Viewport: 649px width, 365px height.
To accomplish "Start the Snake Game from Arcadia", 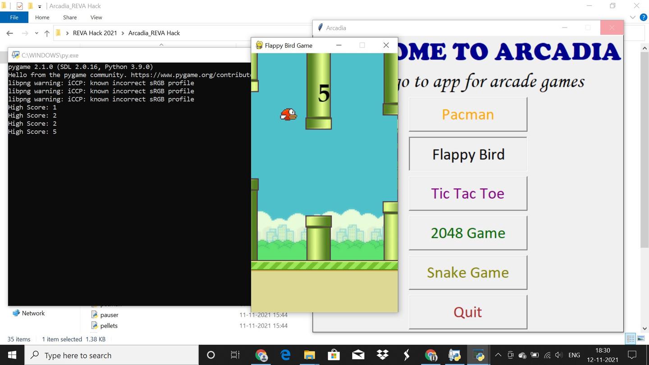I will coord(468,273).
